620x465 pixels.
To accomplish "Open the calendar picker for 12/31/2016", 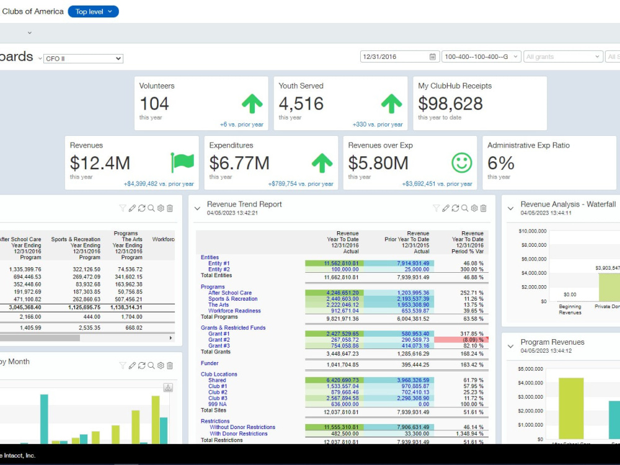I will pyautogui.click(x=433, y=57).
